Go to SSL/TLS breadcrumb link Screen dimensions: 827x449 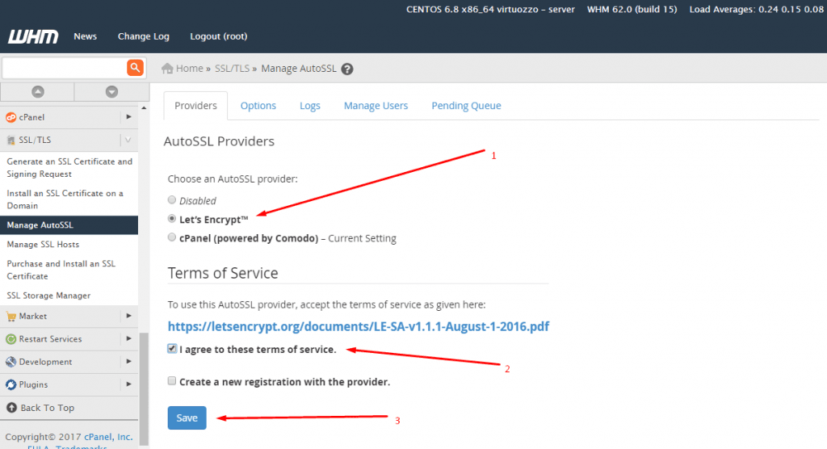[232, 69]
